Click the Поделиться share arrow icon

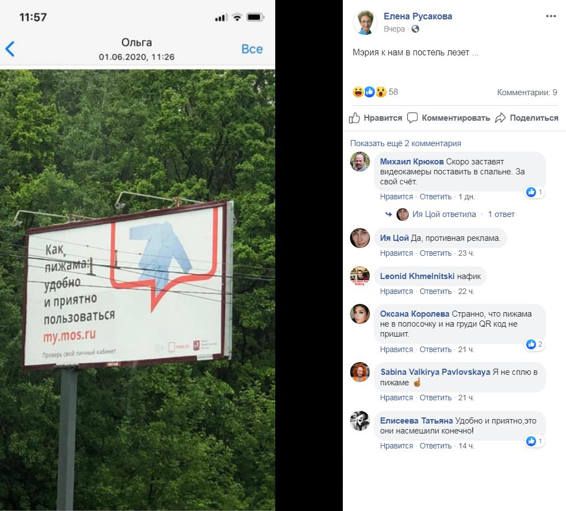click(x=500, y=117)
